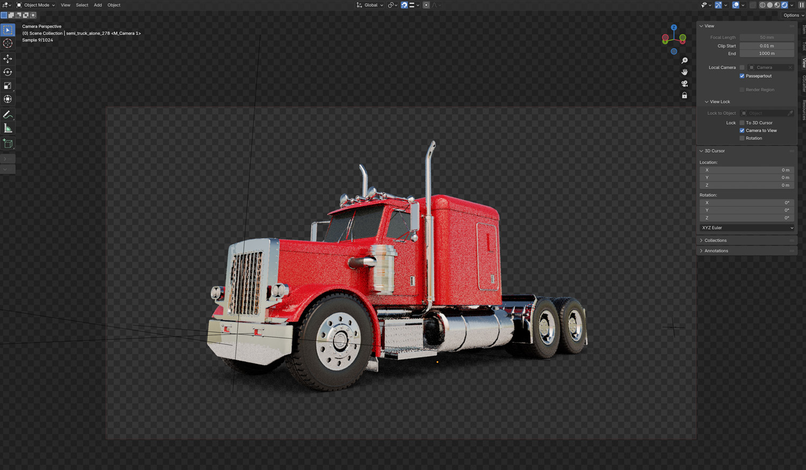Click the zoom magnifier viewport icon
Screen dimensions: 806x470
(x=684, y=61)
